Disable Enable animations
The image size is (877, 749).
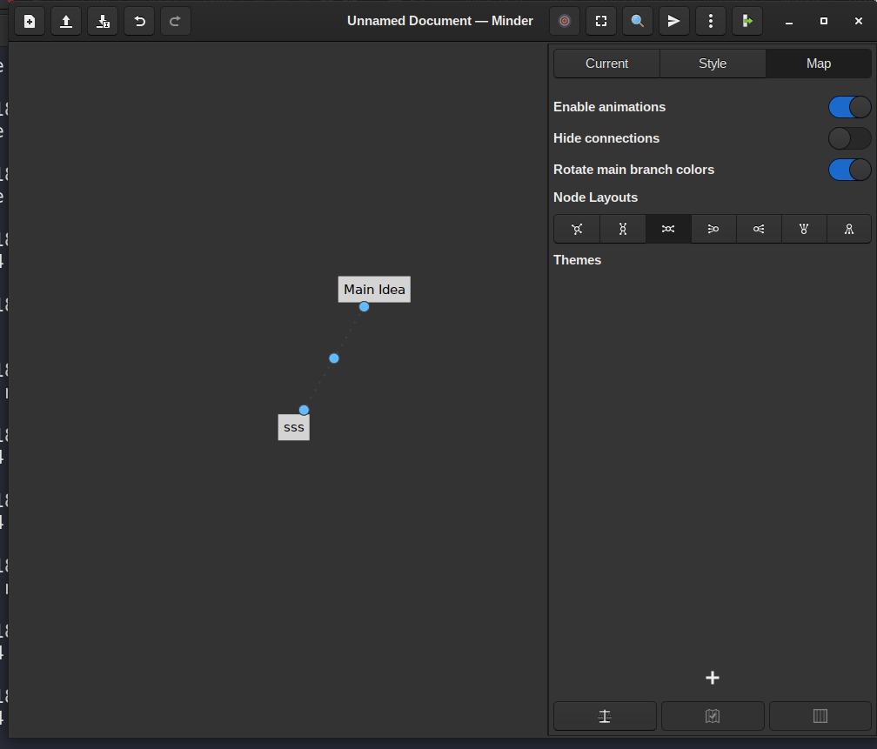click(x=849, y=107)
